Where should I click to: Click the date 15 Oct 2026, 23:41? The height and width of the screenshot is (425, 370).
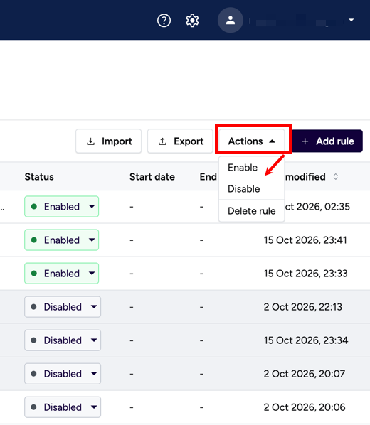(x=305, y=240)
